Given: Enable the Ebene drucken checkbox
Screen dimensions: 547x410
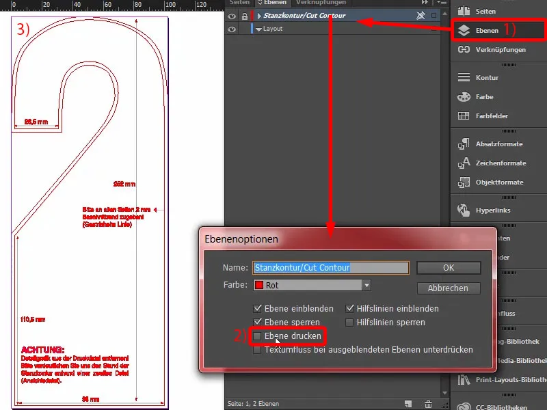Looking at the screenshot, I should click(257, 336).
